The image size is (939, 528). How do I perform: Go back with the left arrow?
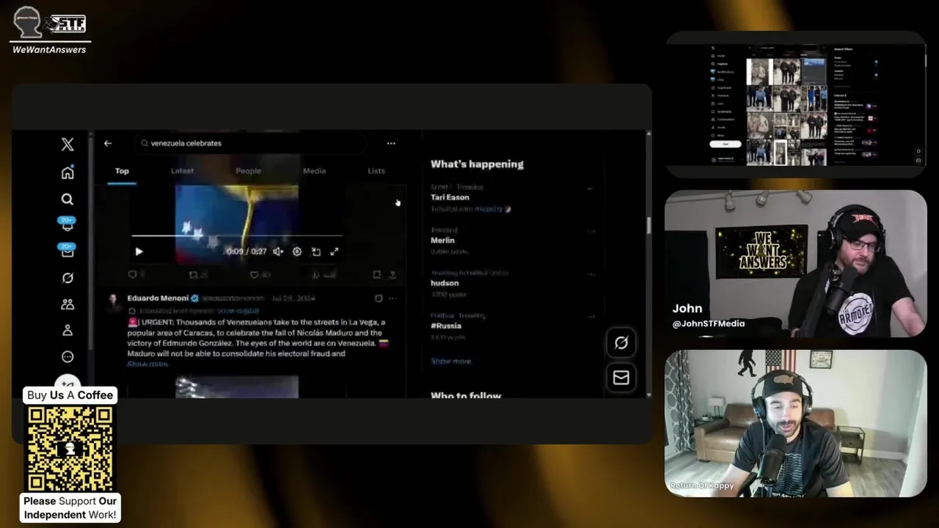point(108,144)
